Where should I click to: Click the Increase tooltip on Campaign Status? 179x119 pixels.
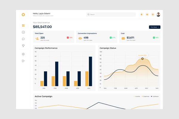[142, 55]
